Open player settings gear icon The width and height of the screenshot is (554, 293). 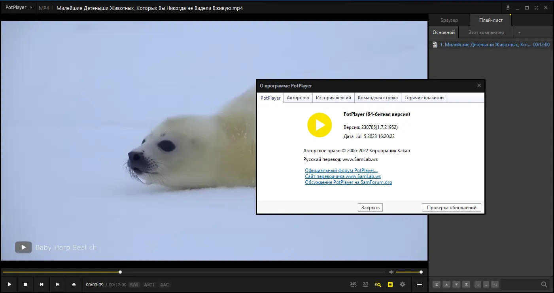(x=403, y=284)
